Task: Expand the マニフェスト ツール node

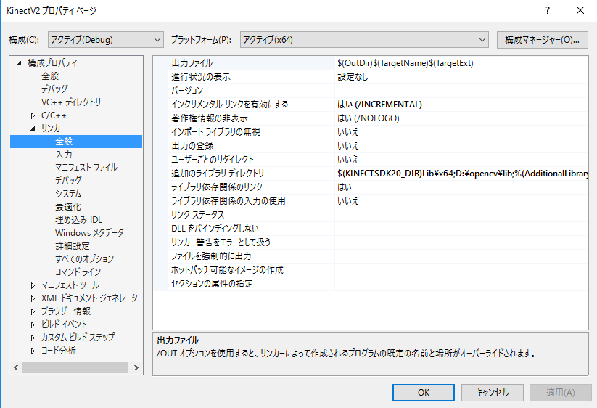Action: coord(33,285)
